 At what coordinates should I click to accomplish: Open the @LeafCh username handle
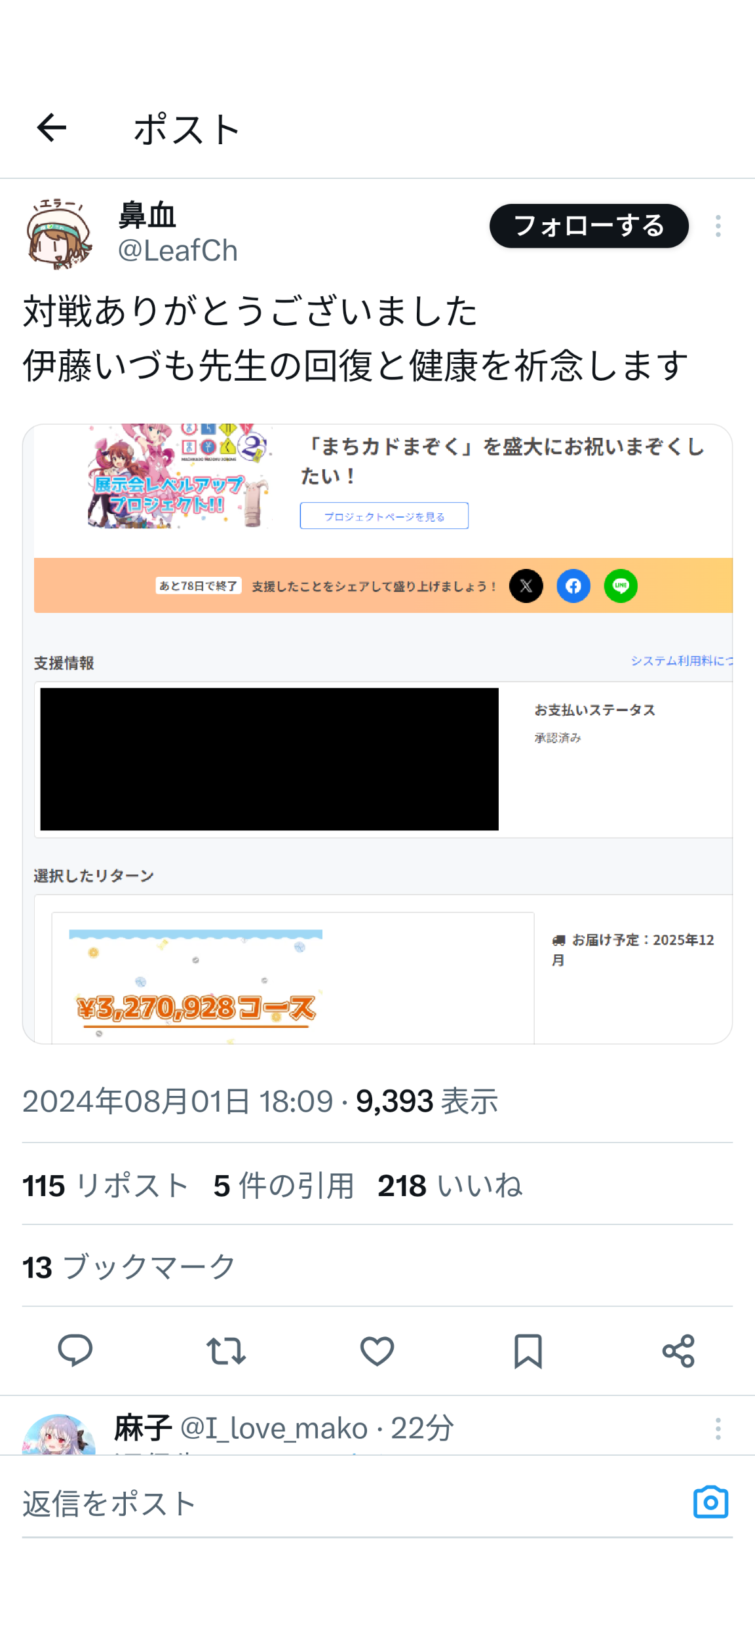[178, 251]
